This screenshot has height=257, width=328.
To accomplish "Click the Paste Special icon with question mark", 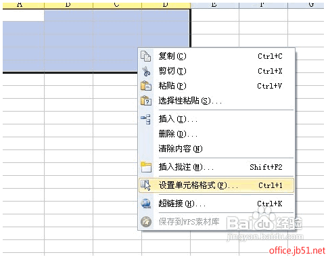I will pos(146,101).
